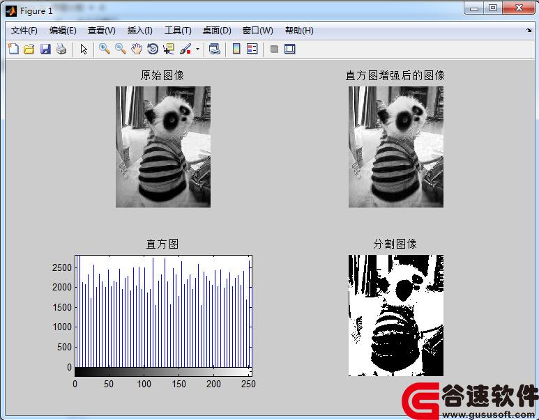Click the grayscale gradient bar under the histogram
The image size is (539, 420).
pos(163,371)
